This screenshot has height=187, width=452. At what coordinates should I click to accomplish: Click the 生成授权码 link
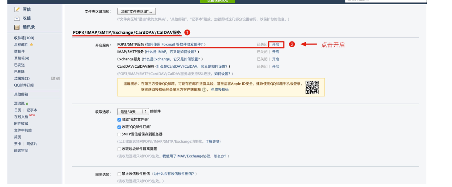[x=220, y=90]
